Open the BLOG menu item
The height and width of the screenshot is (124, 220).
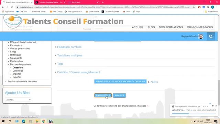[151, 27]
